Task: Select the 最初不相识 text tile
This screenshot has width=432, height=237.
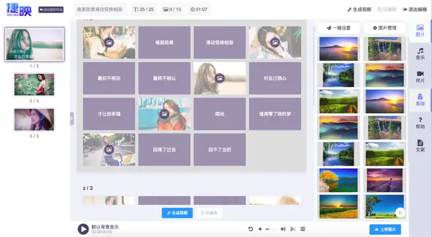Action: click(x=109, y=78)
